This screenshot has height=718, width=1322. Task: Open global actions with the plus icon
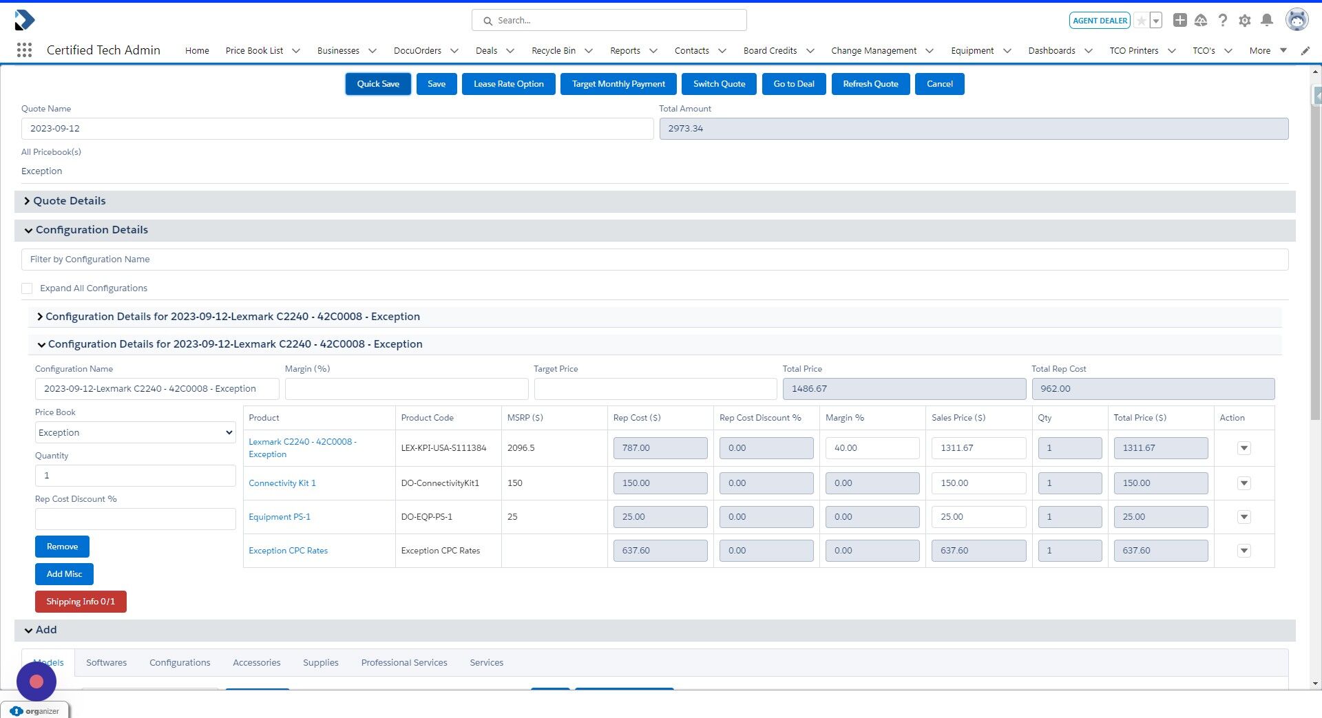1179,20
